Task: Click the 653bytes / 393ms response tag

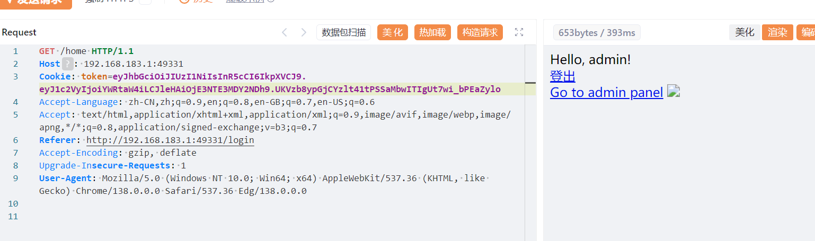Action: [597, 32]
